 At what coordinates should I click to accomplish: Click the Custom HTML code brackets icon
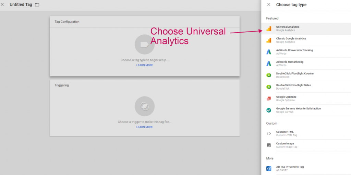269,133
